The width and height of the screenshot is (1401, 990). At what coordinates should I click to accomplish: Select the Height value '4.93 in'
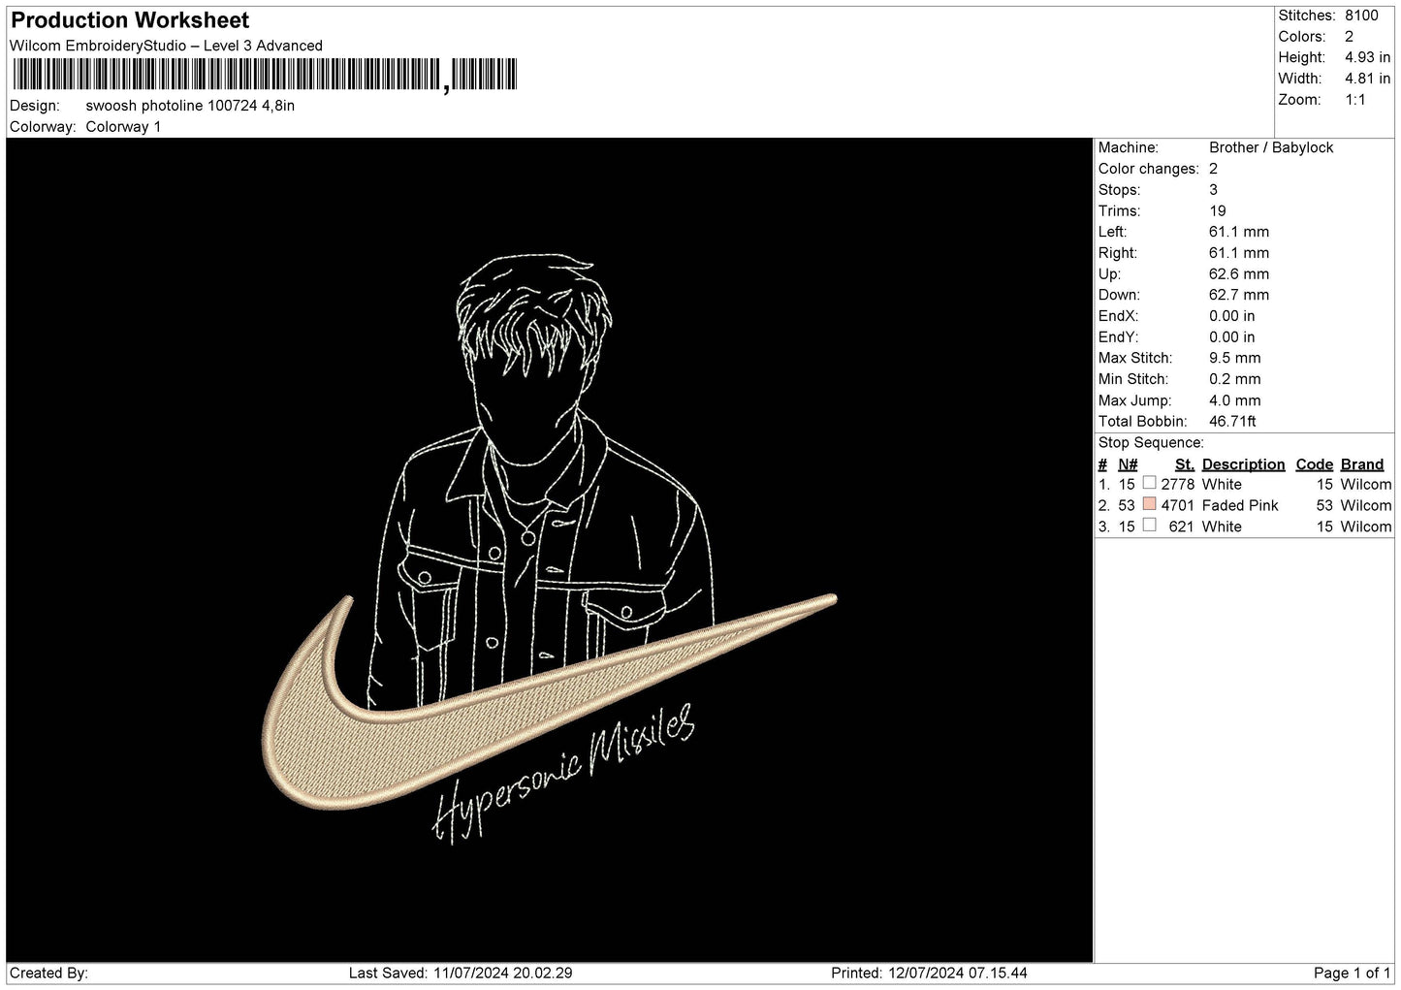coord(1367,58)
